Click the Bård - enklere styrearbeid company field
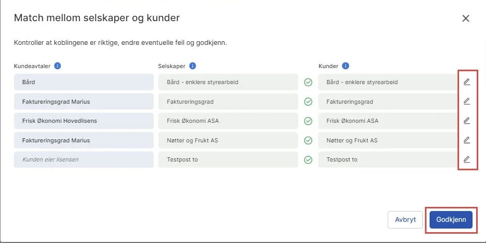This screenshot has height=243, width=486. pos(228,82)
